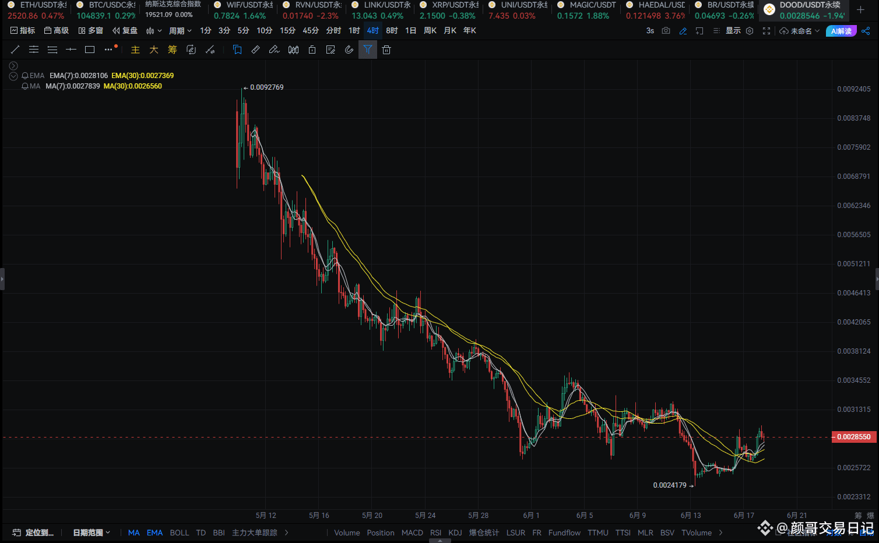Toggle the TD indicator
879x543 pixels.
tap(201, 533)
